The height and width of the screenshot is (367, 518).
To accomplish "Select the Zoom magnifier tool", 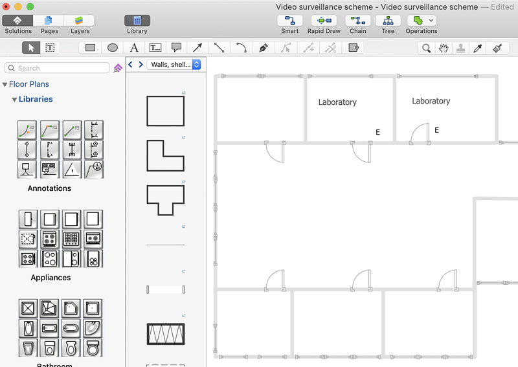I will pyautogui.click(x=426, y=48).
